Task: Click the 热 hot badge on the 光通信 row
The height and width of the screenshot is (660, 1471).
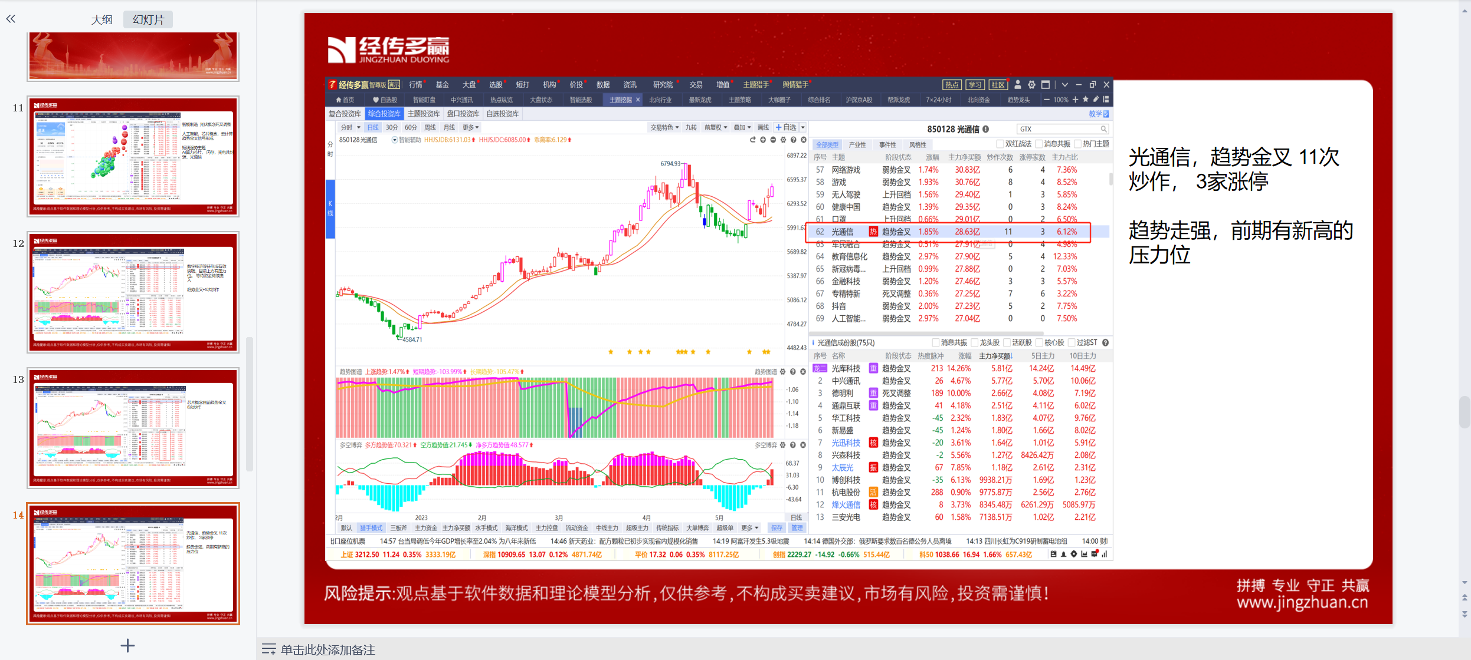Action: point(873,232)
